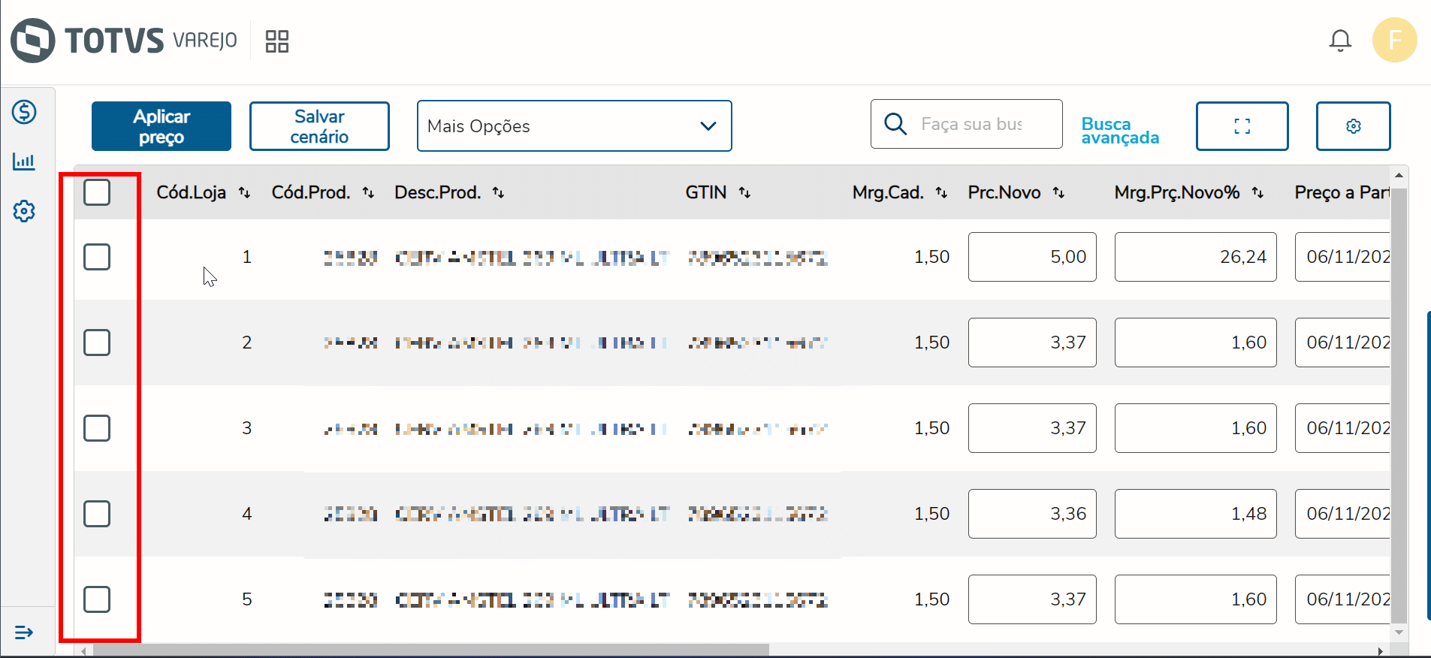This screenshot has width=1431, height=658.
Task: Sort the table by GTIN column
Action: pyautogui.click(x=744, y=193)
